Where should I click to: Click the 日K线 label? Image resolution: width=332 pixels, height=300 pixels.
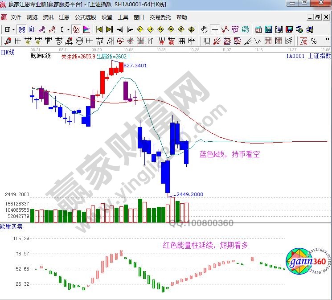(x=8, y=53)
